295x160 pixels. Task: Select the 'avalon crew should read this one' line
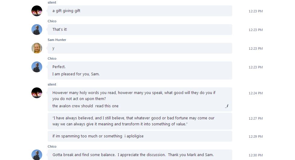[85, 106]
